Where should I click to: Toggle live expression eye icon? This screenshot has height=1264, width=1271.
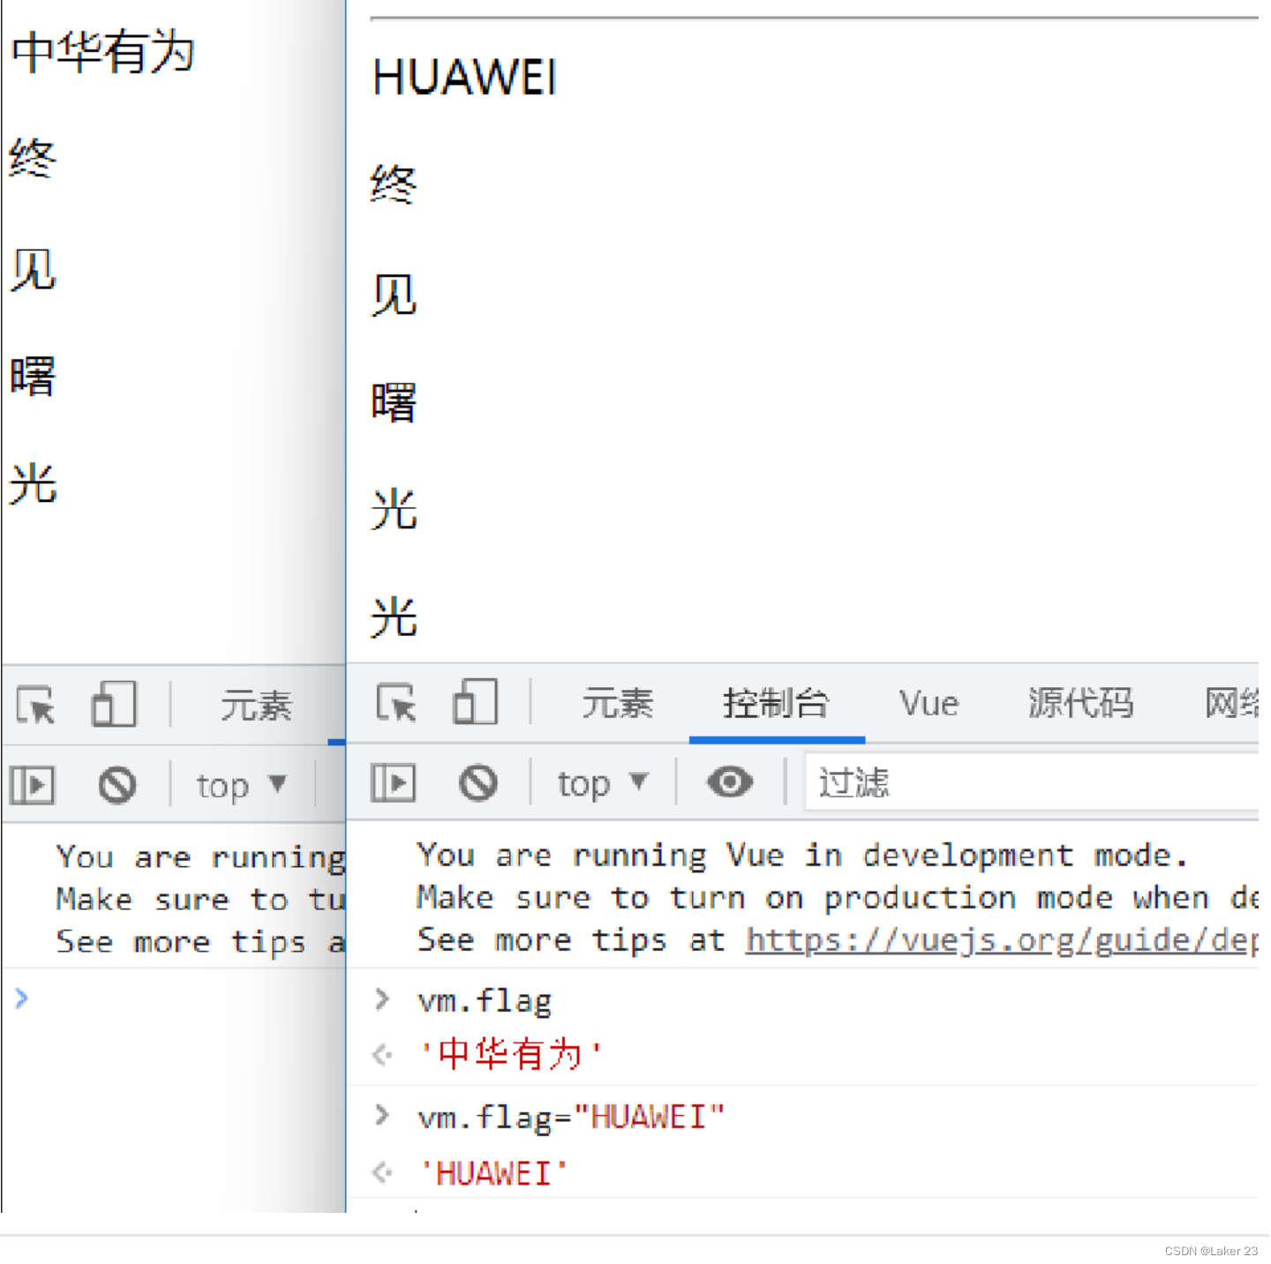coord(730,782)
